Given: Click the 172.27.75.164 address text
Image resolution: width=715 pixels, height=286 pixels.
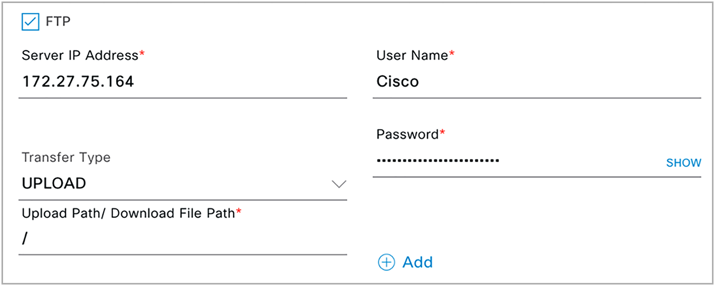Looking at the screenshot, I should (x=78, y=82).
